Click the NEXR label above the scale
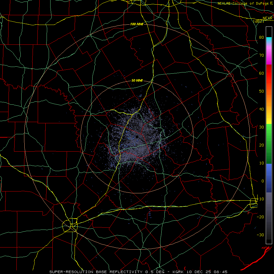 point(268,18)
